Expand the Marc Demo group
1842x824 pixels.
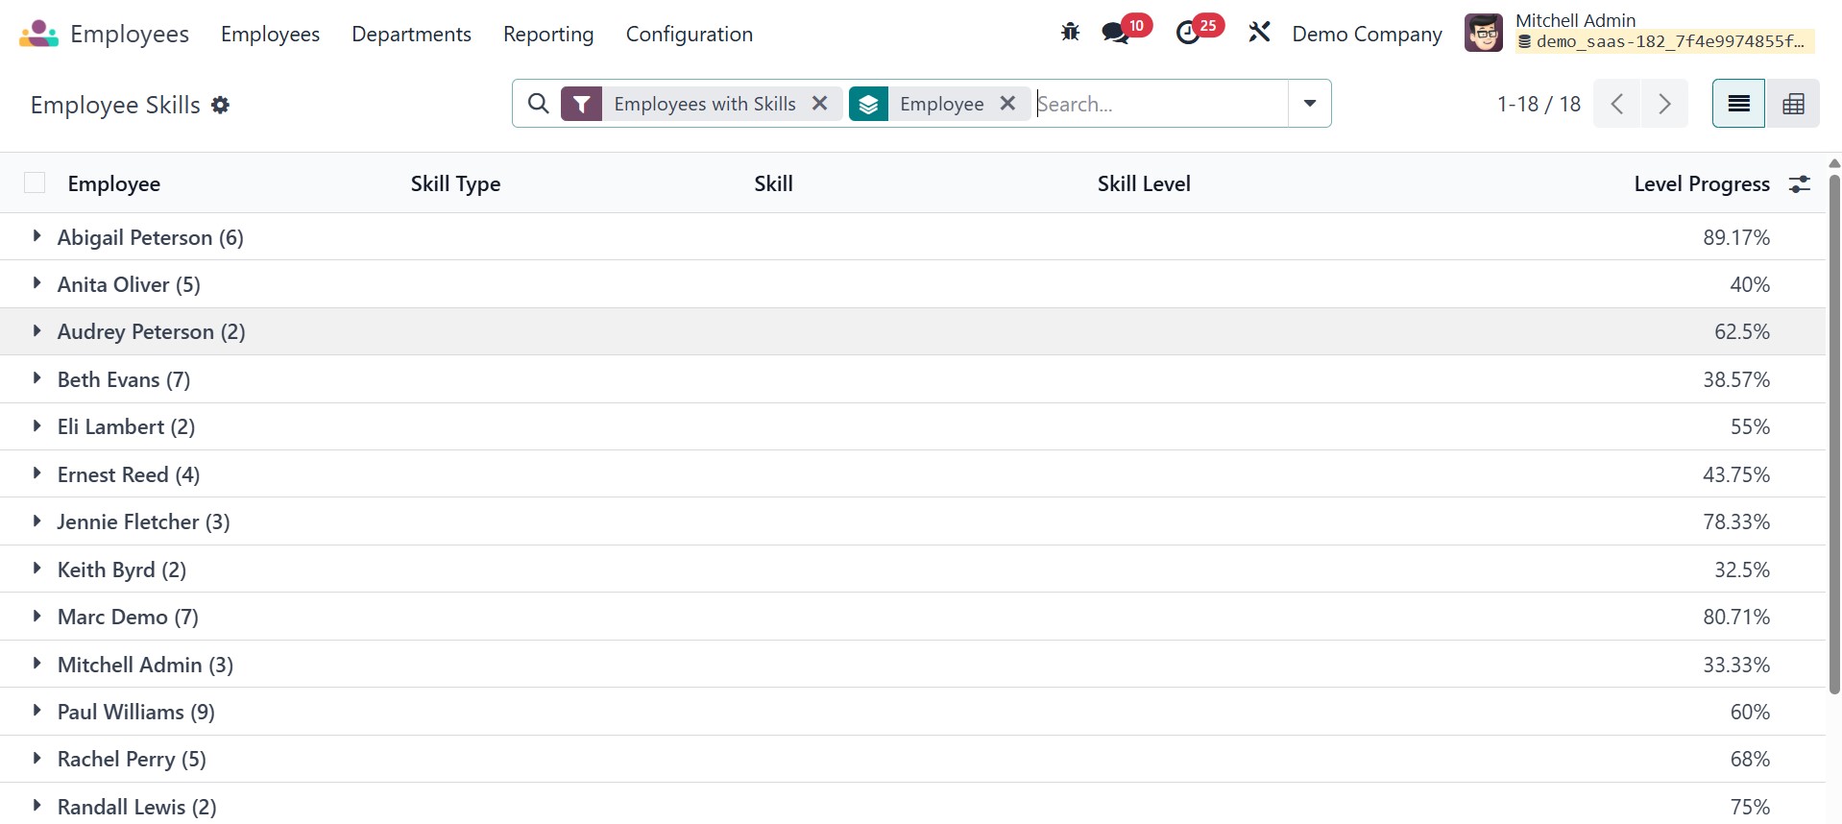[x=36, y=616]
